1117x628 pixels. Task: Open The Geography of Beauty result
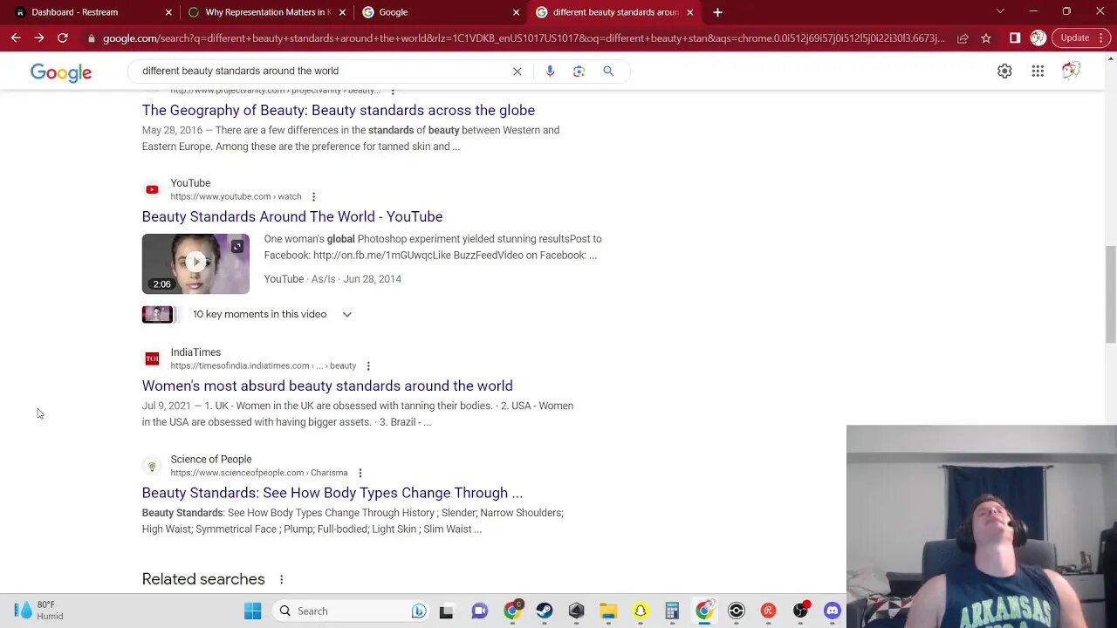point(339,111)
